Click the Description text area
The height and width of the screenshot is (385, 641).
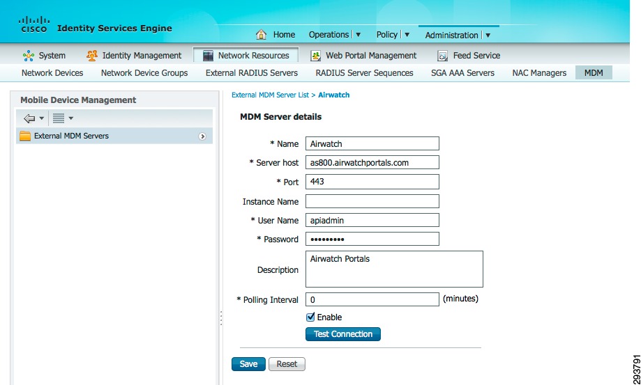395,269
